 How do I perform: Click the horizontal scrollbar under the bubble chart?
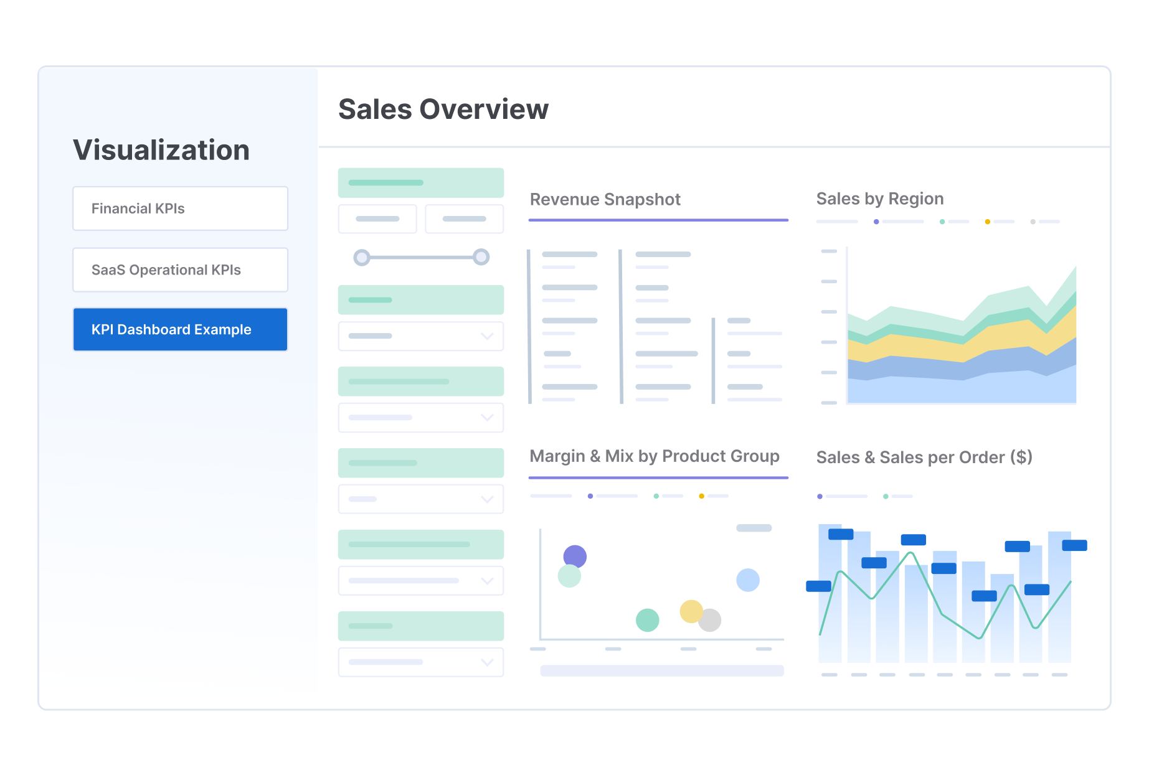click(662, 670)
